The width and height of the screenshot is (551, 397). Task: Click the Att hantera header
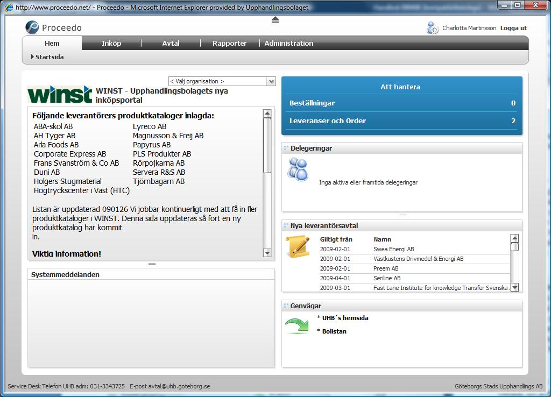coord(400,87)
